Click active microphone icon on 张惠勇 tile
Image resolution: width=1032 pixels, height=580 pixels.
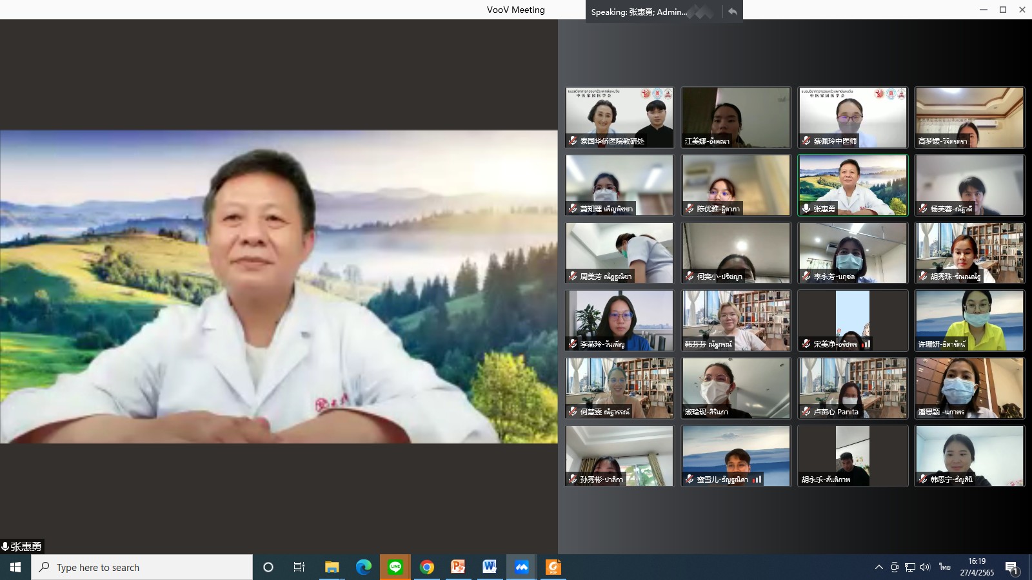pos(806,208)
